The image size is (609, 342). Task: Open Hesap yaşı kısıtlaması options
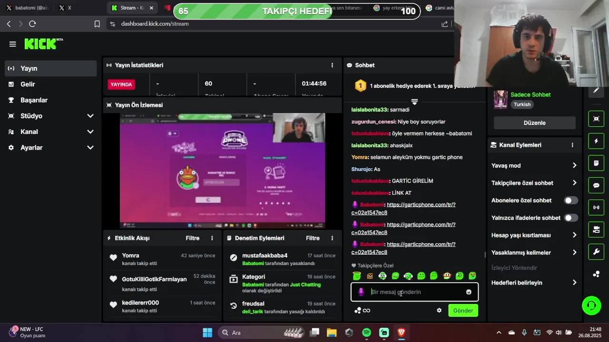534,235
